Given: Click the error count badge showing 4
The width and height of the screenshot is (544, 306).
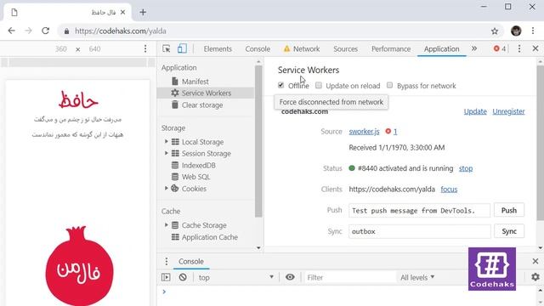Looking at the screenshot, I should (500, 49).
